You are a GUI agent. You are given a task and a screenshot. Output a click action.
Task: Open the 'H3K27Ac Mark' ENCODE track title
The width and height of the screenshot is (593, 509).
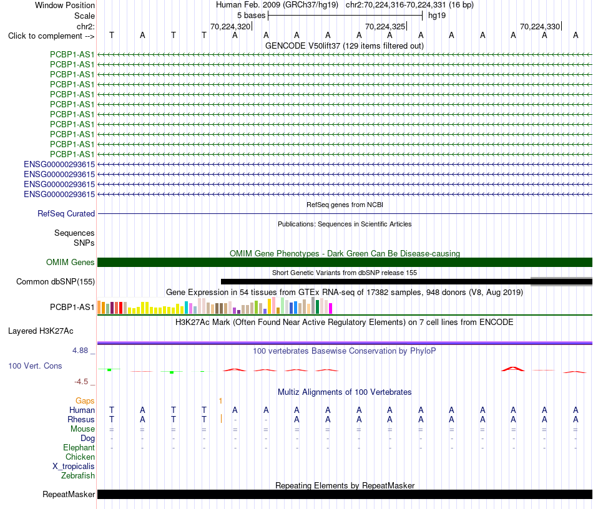pos(345,322)
